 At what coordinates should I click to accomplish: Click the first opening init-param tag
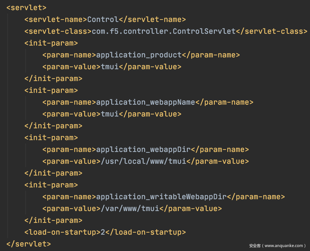[51, 43]
